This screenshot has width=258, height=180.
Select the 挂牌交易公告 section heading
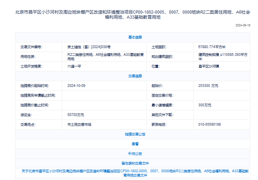click(x=135, y=134)
